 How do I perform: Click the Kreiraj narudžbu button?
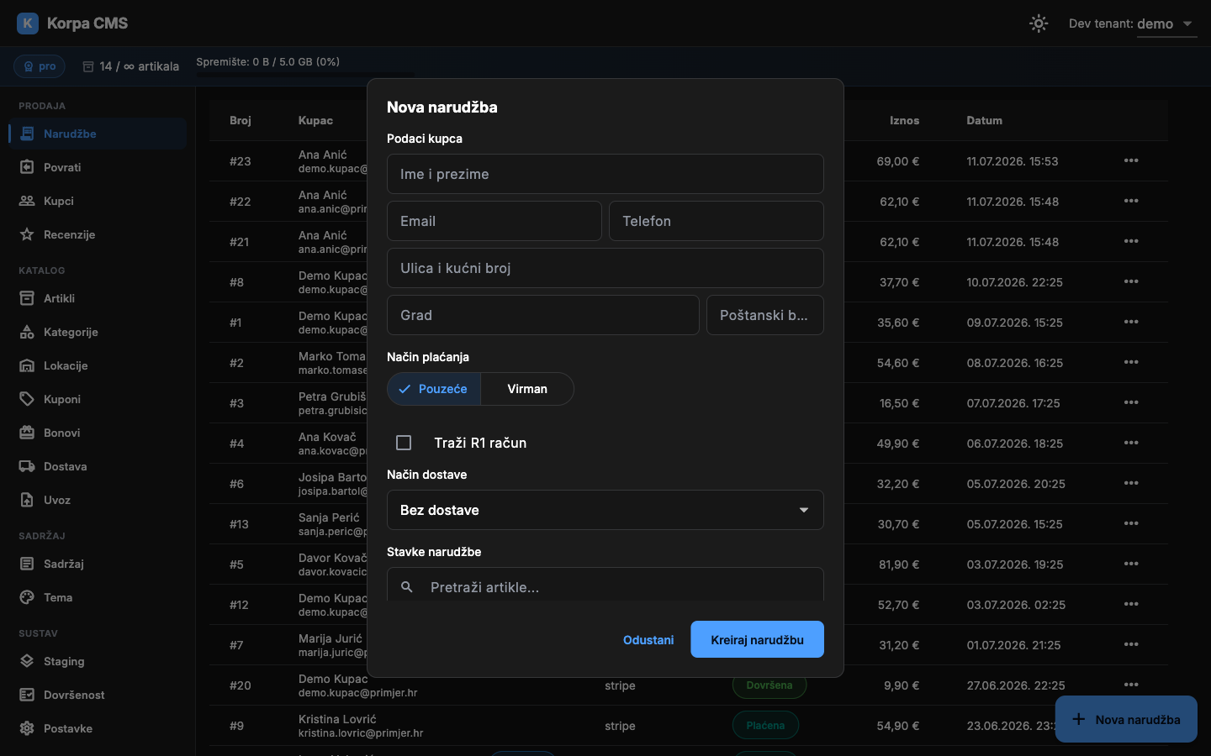757,640
